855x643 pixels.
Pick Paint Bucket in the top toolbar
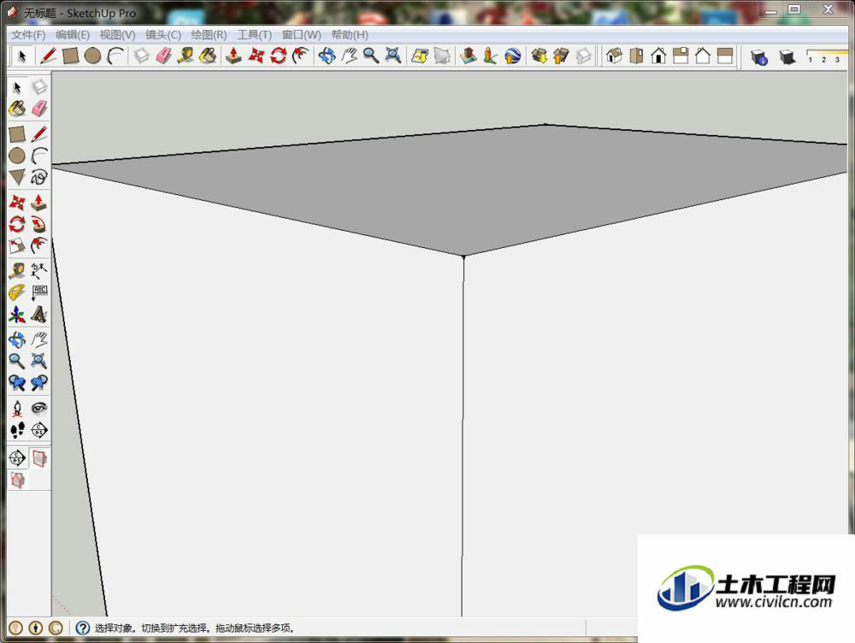coord(208,56)
